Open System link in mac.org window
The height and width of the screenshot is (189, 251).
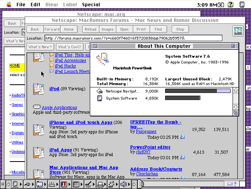[x=18, y=133]
